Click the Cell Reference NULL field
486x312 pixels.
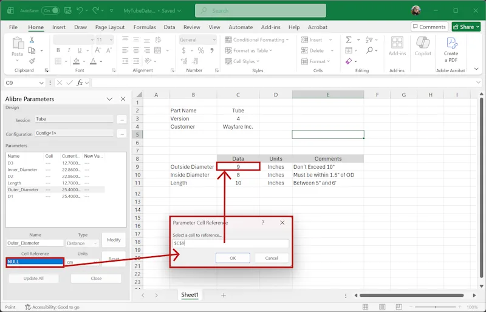click(35, 262)
